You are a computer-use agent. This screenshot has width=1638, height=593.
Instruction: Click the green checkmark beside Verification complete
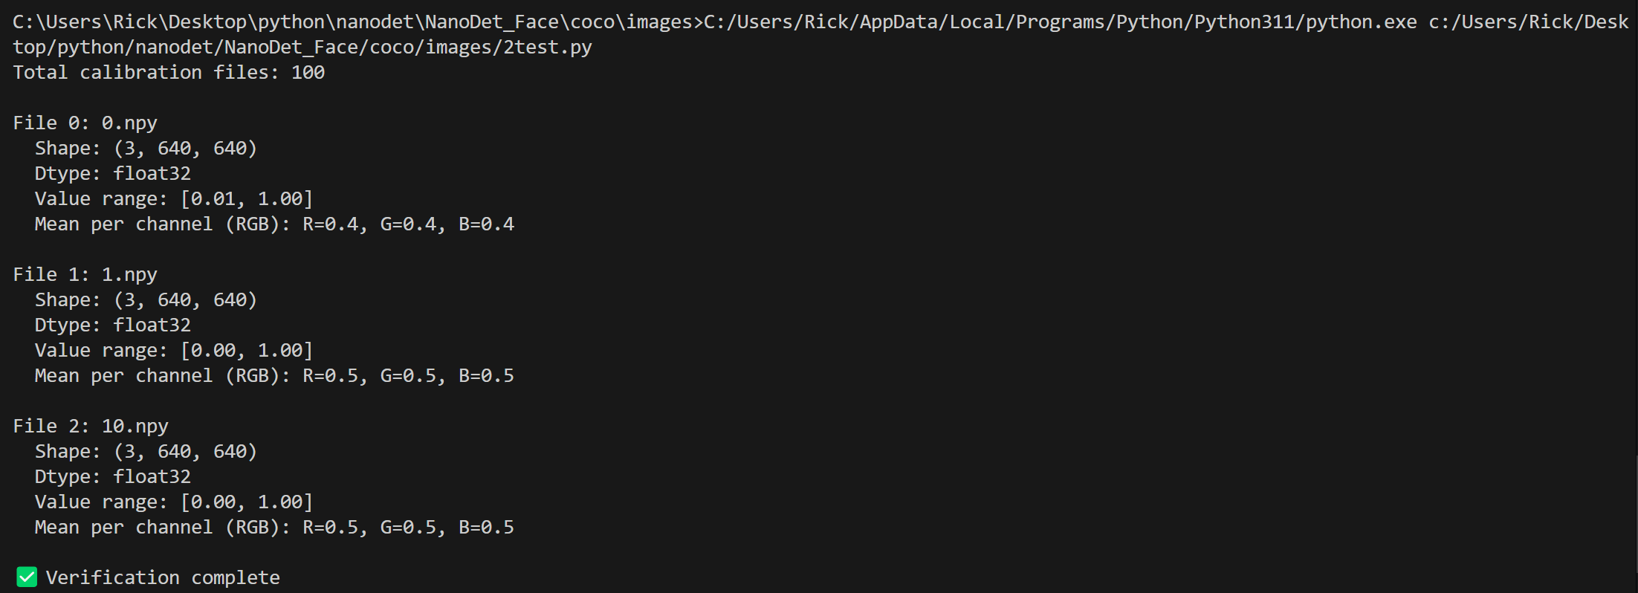27,577
